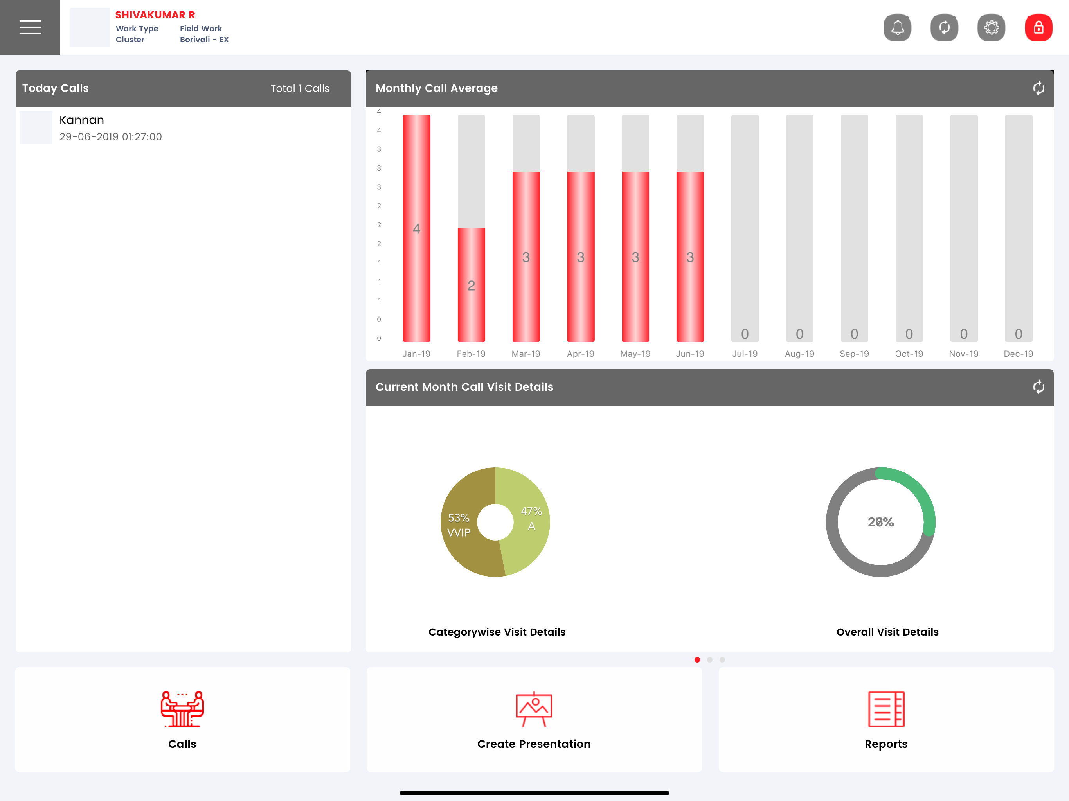Viewport: 1069px width, 801px height.
Task: Tap the home indicator bar
Action: tap(534, 793)
